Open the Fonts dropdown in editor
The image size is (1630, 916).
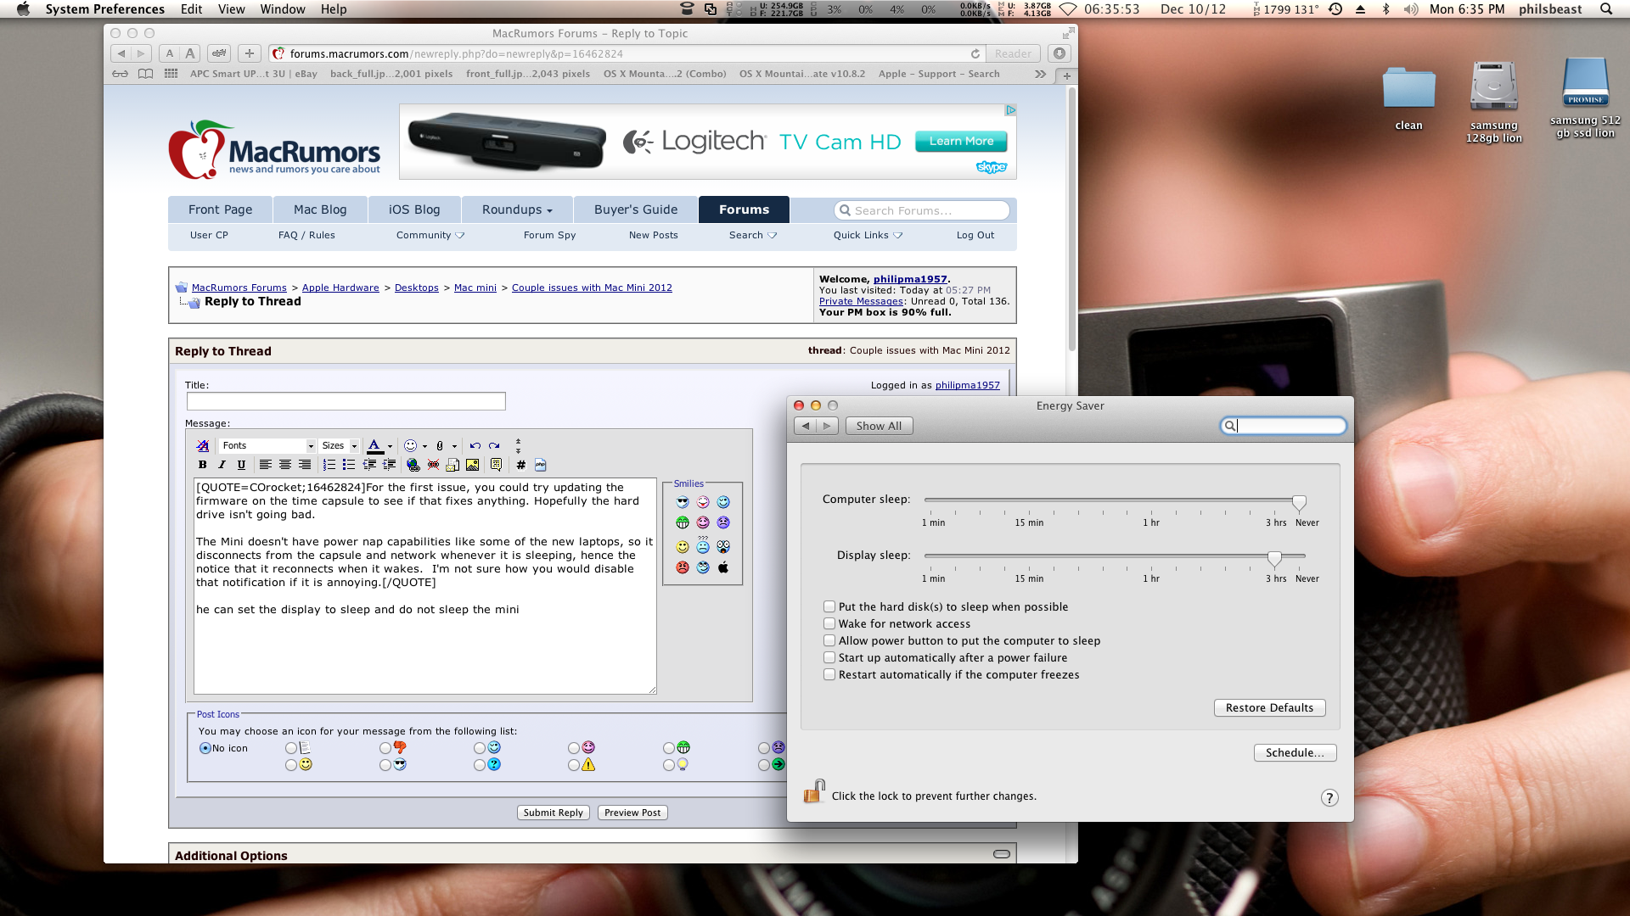coord(267,445)
